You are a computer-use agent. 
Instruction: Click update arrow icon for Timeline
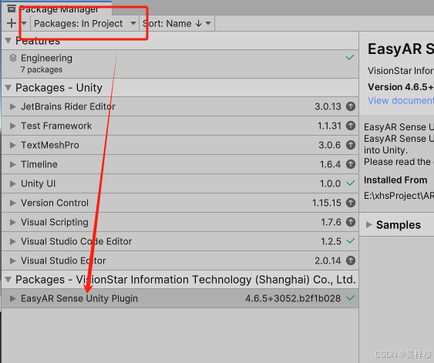click(351, 164)
